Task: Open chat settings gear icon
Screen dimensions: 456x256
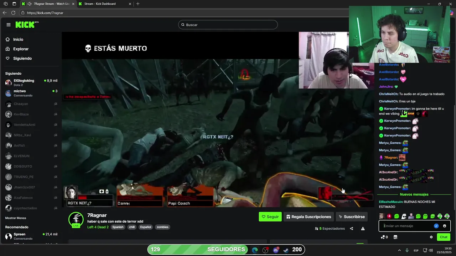Action: click(x=431, y=237)
